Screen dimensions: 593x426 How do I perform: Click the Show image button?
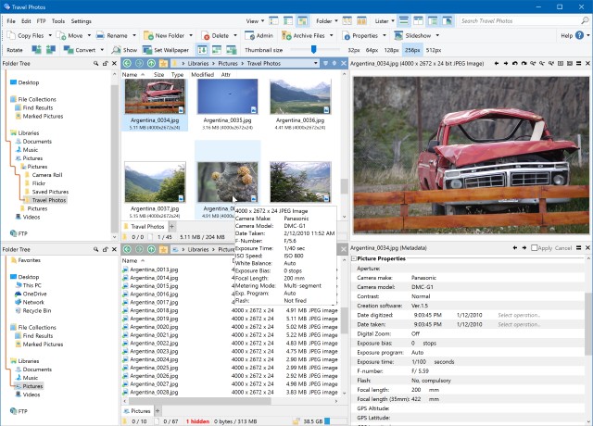click(124, 50)
